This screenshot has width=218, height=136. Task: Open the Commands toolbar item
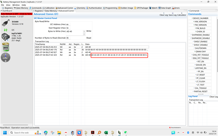point(35,8)
